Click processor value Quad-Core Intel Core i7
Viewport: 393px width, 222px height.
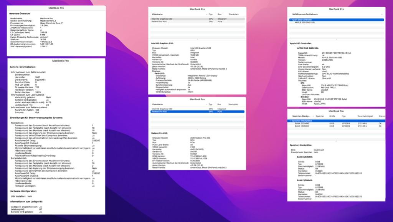[51, 23]
